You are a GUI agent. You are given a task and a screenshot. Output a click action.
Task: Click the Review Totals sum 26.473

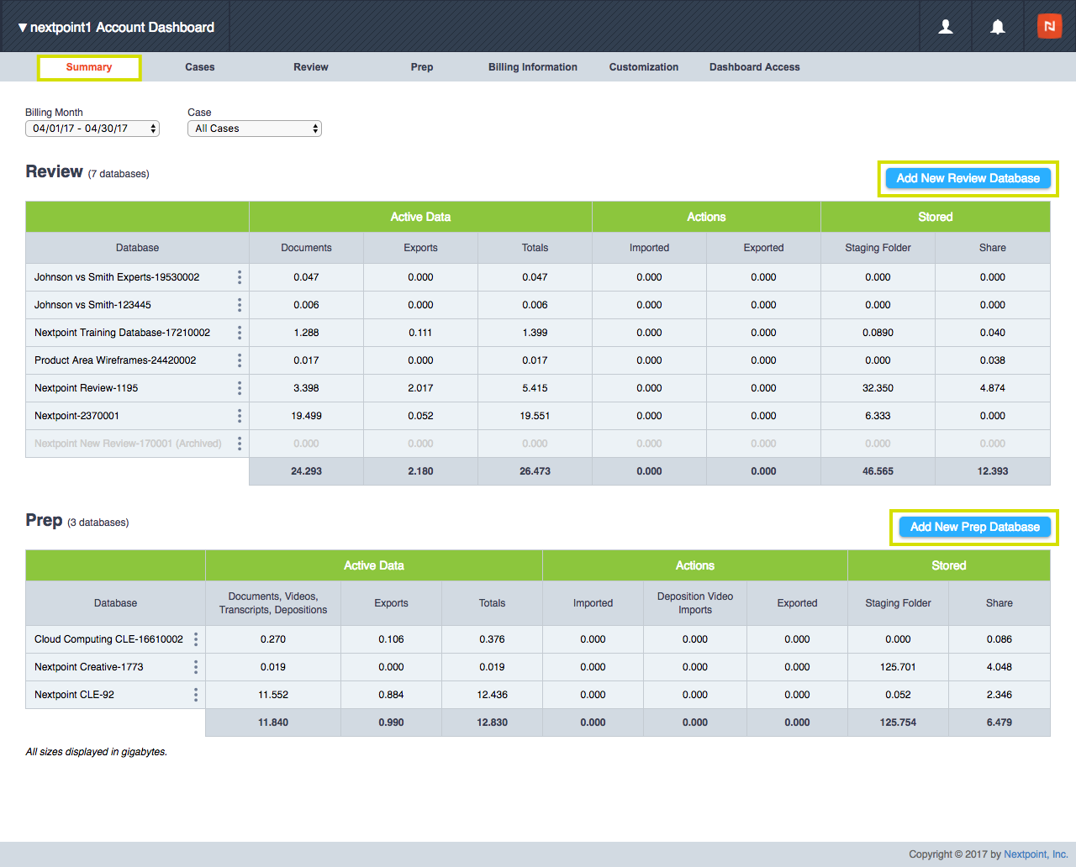point(535,471)
